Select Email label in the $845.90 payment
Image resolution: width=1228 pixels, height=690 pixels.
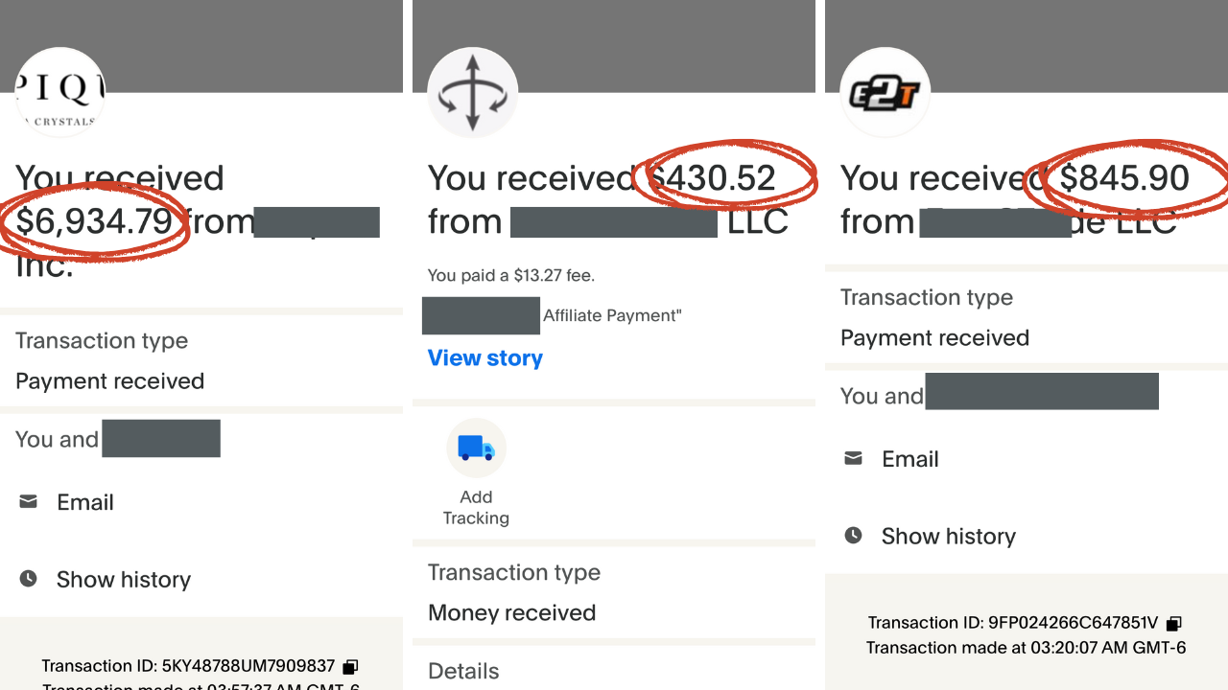(x=910, y=460)
